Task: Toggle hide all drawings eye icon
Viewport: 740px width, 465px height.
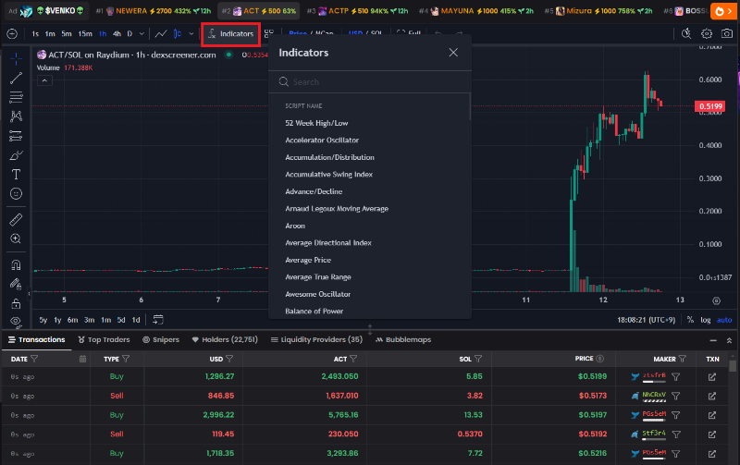Action: pos(16,322)
